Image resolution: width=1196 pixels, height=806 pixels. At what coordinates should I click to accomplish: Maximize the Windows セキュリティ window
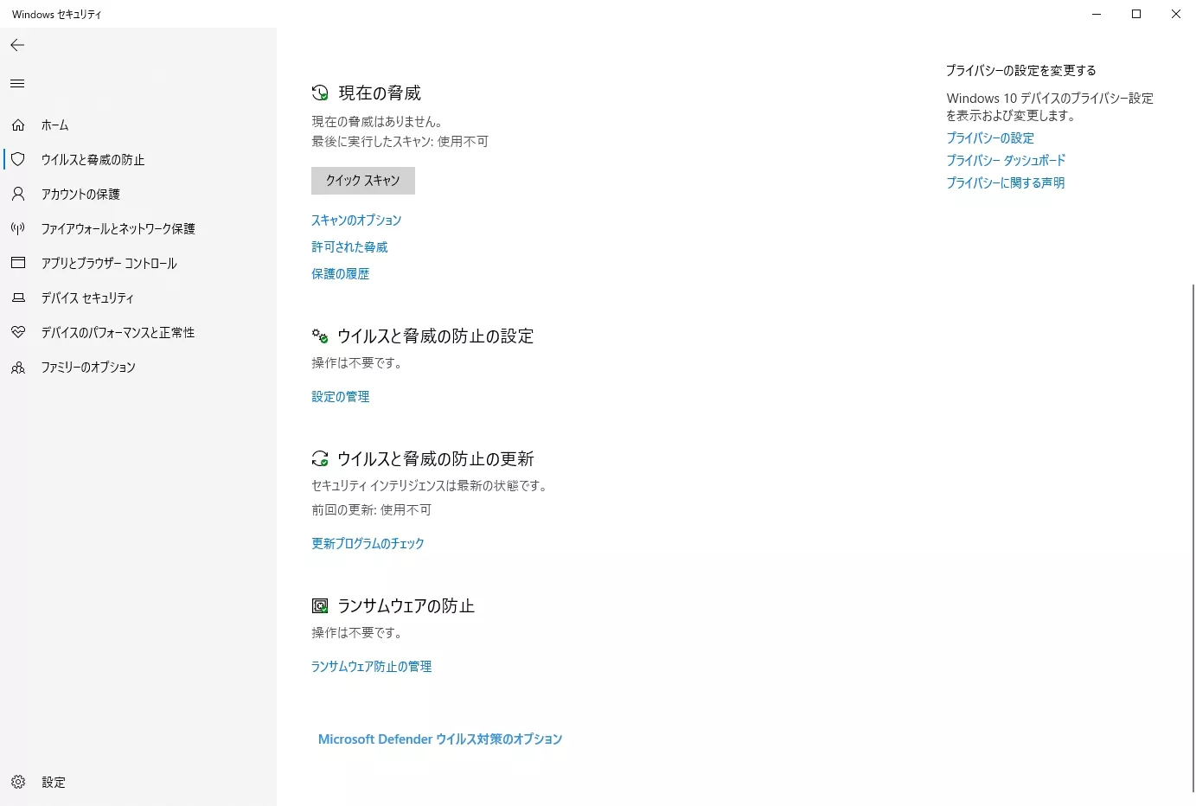point(1136,14)
